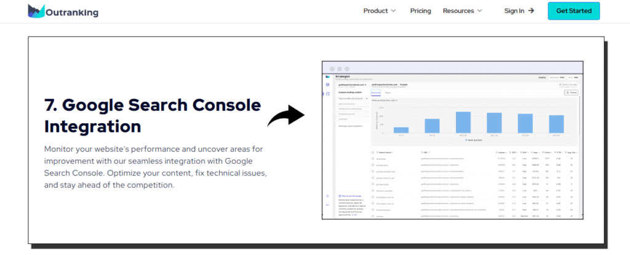Click the Strategist title in the embedded dashboard
Viewport: 630px width, 255px height.
(343, 77)
